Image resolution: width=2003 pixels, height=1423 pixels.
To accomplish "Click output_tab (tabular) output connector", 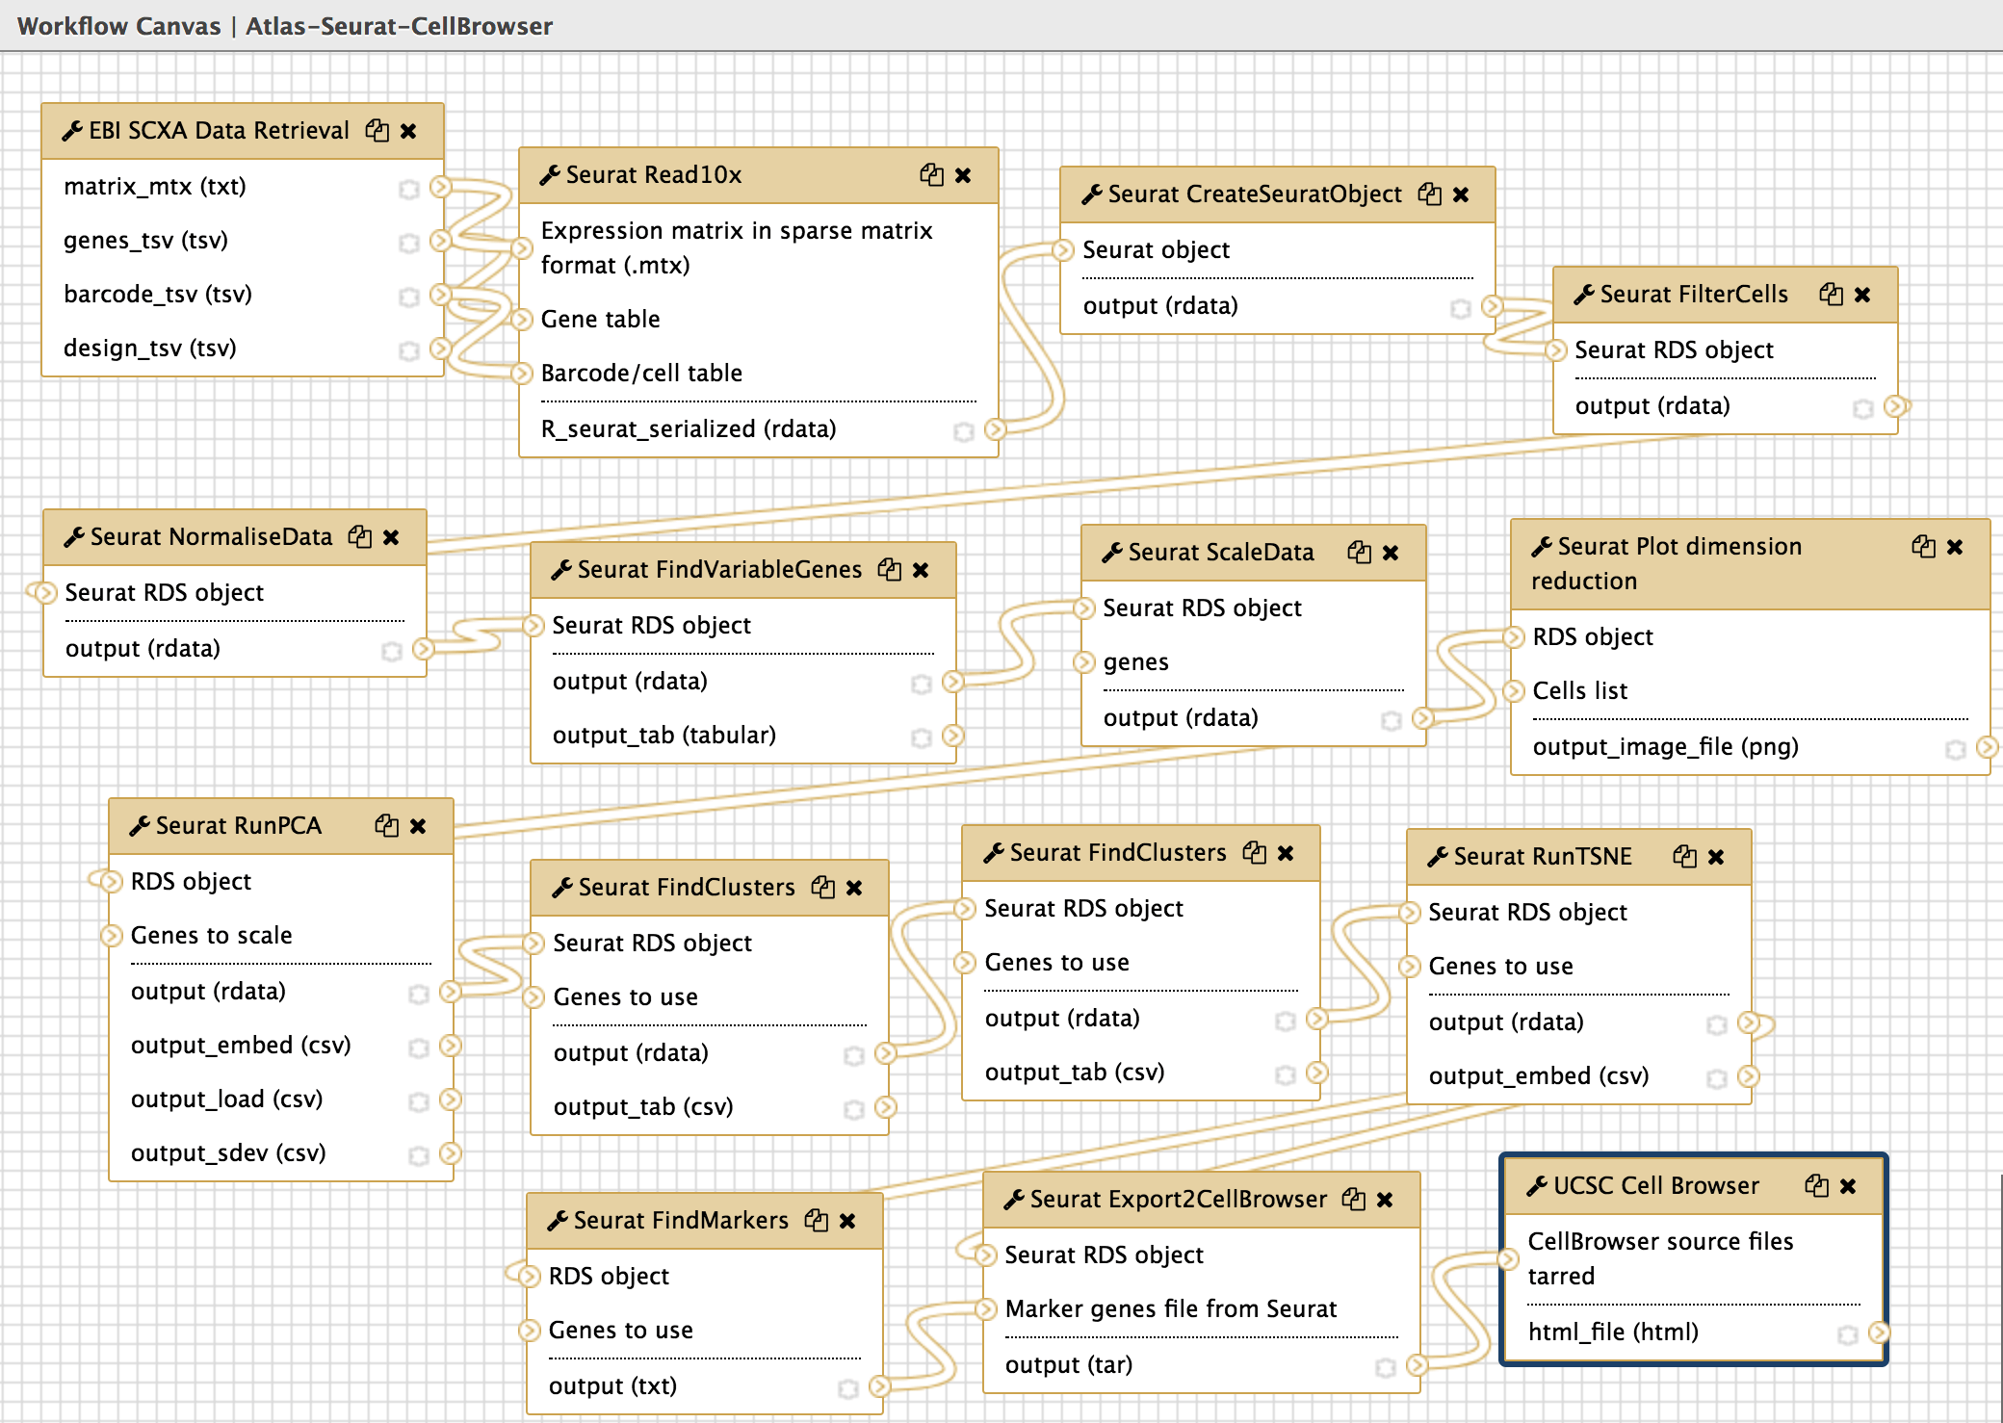I will [x=952, y=736].
